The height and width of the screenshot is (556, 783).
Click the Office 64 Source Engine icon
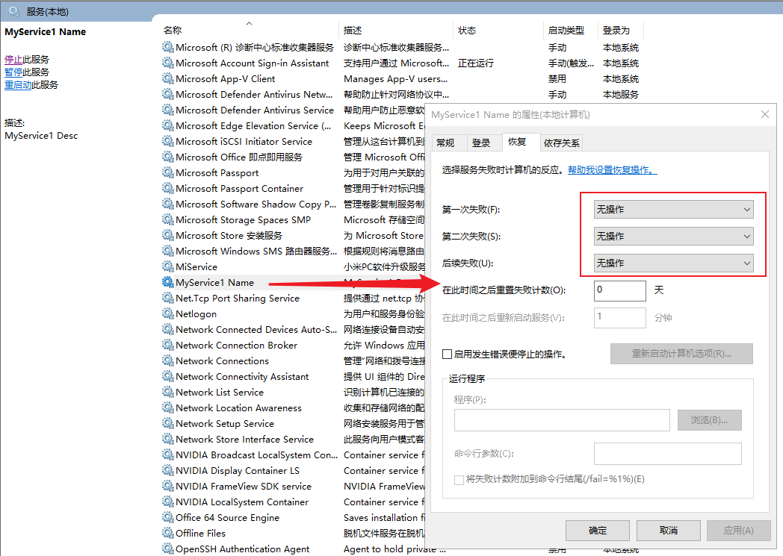[x=168, y=517]
